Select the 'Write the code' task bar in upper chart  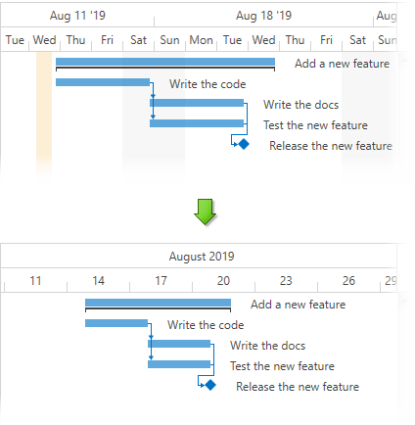coord(103,82)
